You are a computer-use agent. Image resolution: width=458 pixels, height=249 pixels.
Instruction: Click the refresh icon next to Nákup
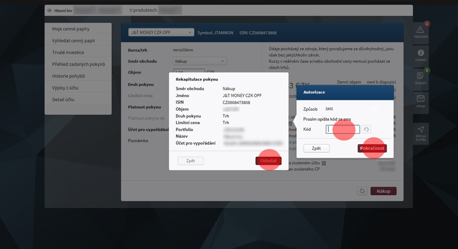coord(362,191)
